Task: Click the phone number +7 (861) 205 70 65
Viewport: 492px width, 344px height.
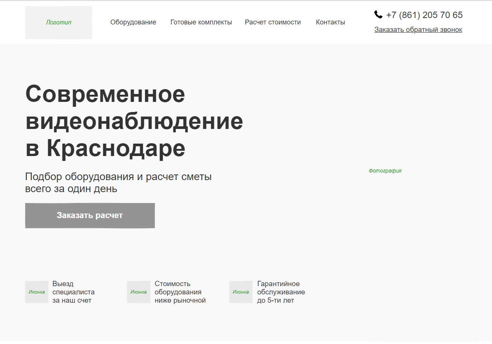Action: [424, 15]
